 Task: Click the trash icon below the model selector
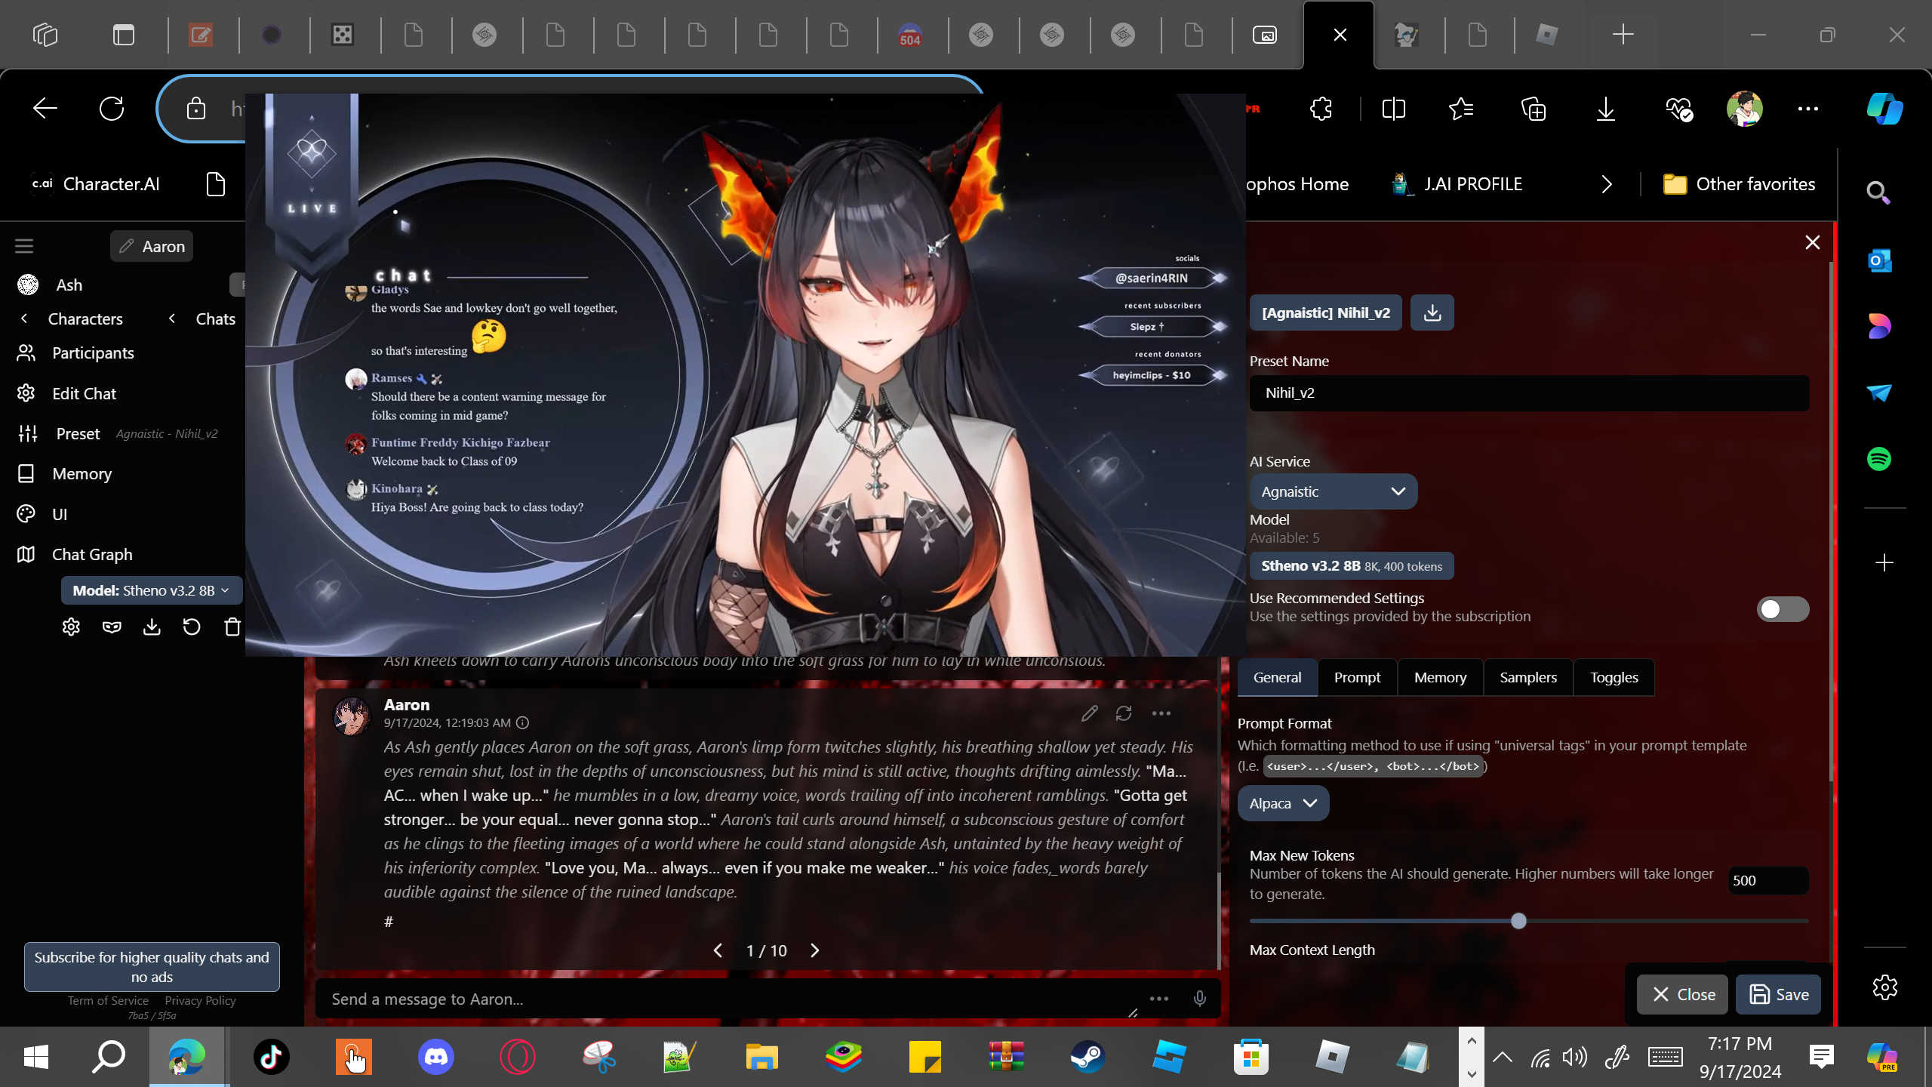(232, 627)
